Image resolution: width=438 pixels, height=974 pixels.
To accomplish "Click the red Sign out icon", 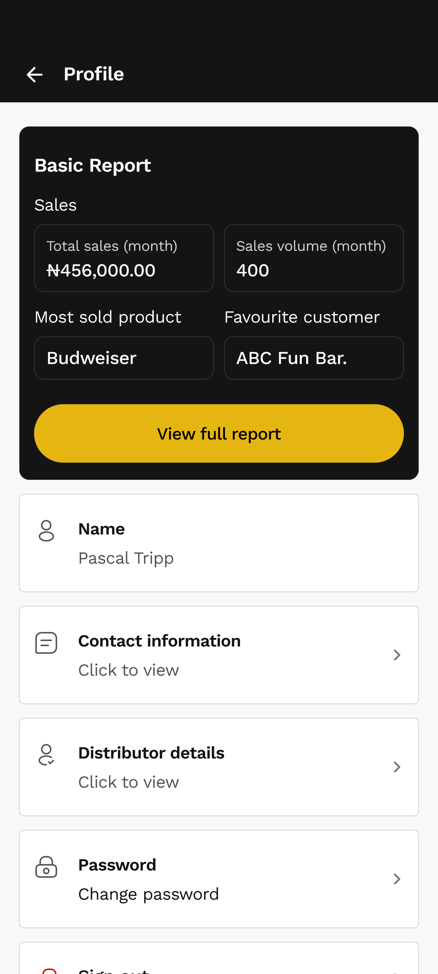I will [x=49, y=971].
